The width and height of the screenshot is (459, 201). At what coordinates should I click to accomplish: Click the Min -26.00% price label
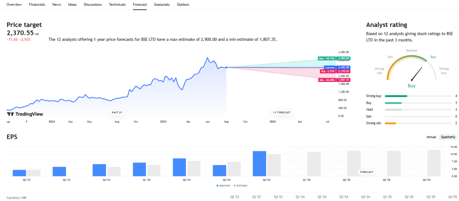[334, 80]
